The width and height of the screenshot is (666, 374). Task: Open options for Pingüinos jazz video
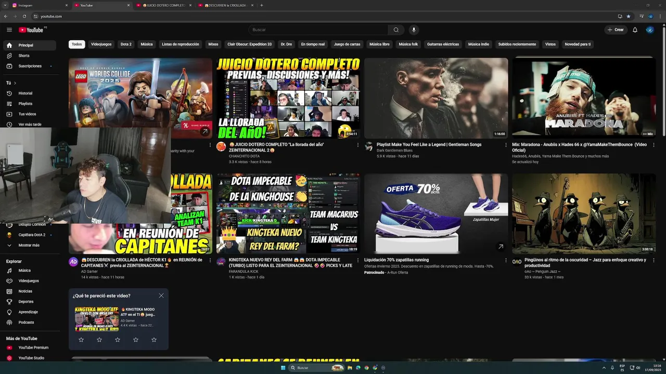coord(654,260)
